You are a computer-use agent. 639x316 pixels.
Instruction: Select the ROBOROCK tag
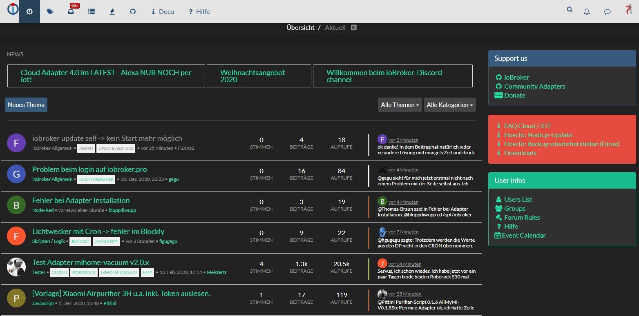click(x=84, y=272)
